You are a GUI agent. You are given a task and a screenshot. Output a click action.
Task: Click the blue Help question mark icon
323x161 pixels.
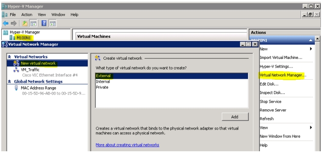tap(44, 23)
